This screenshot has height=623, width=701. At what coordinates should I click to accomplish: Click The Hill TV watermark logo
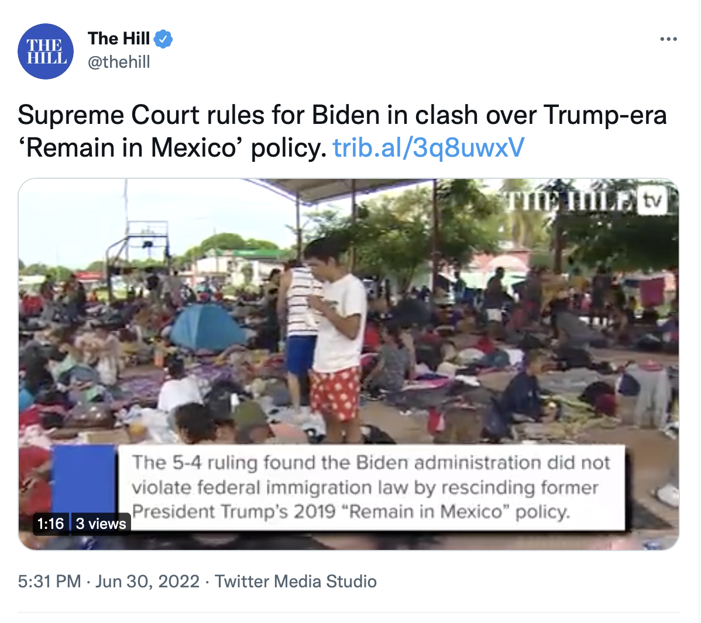coord(586,201)
